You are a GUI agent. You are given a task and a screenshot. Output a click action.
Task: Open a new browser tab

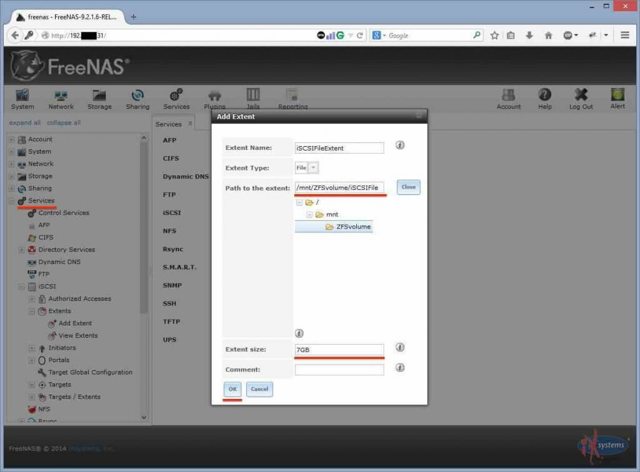click(134, 17)
